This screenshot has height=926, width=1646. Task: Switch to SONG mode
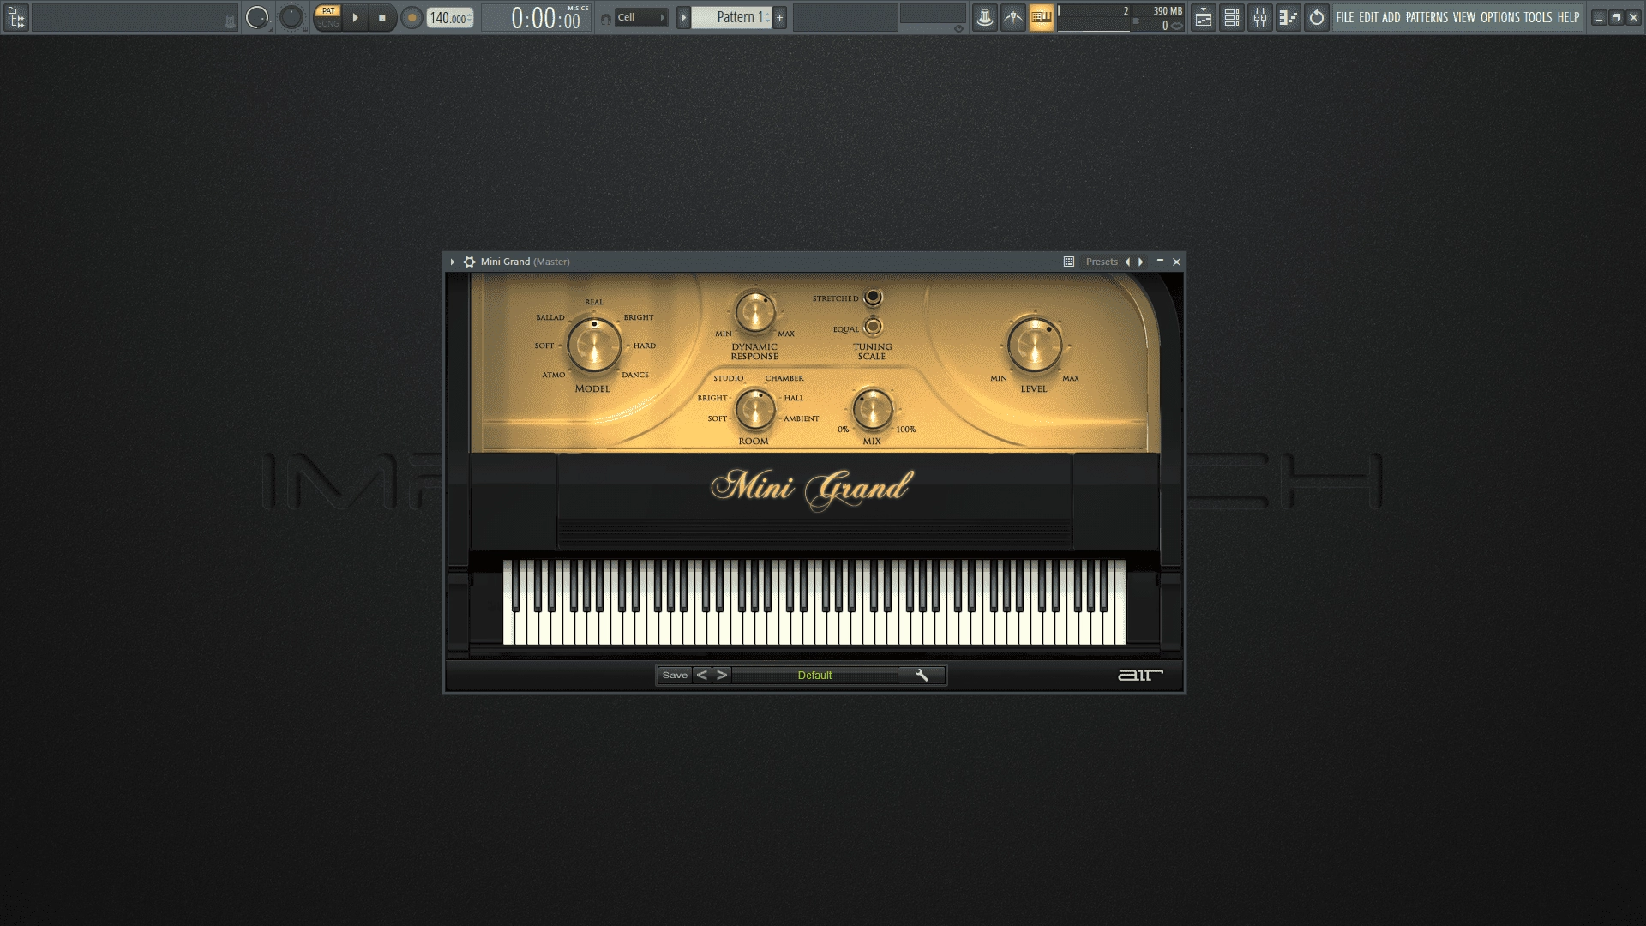(x=328, y=23)
